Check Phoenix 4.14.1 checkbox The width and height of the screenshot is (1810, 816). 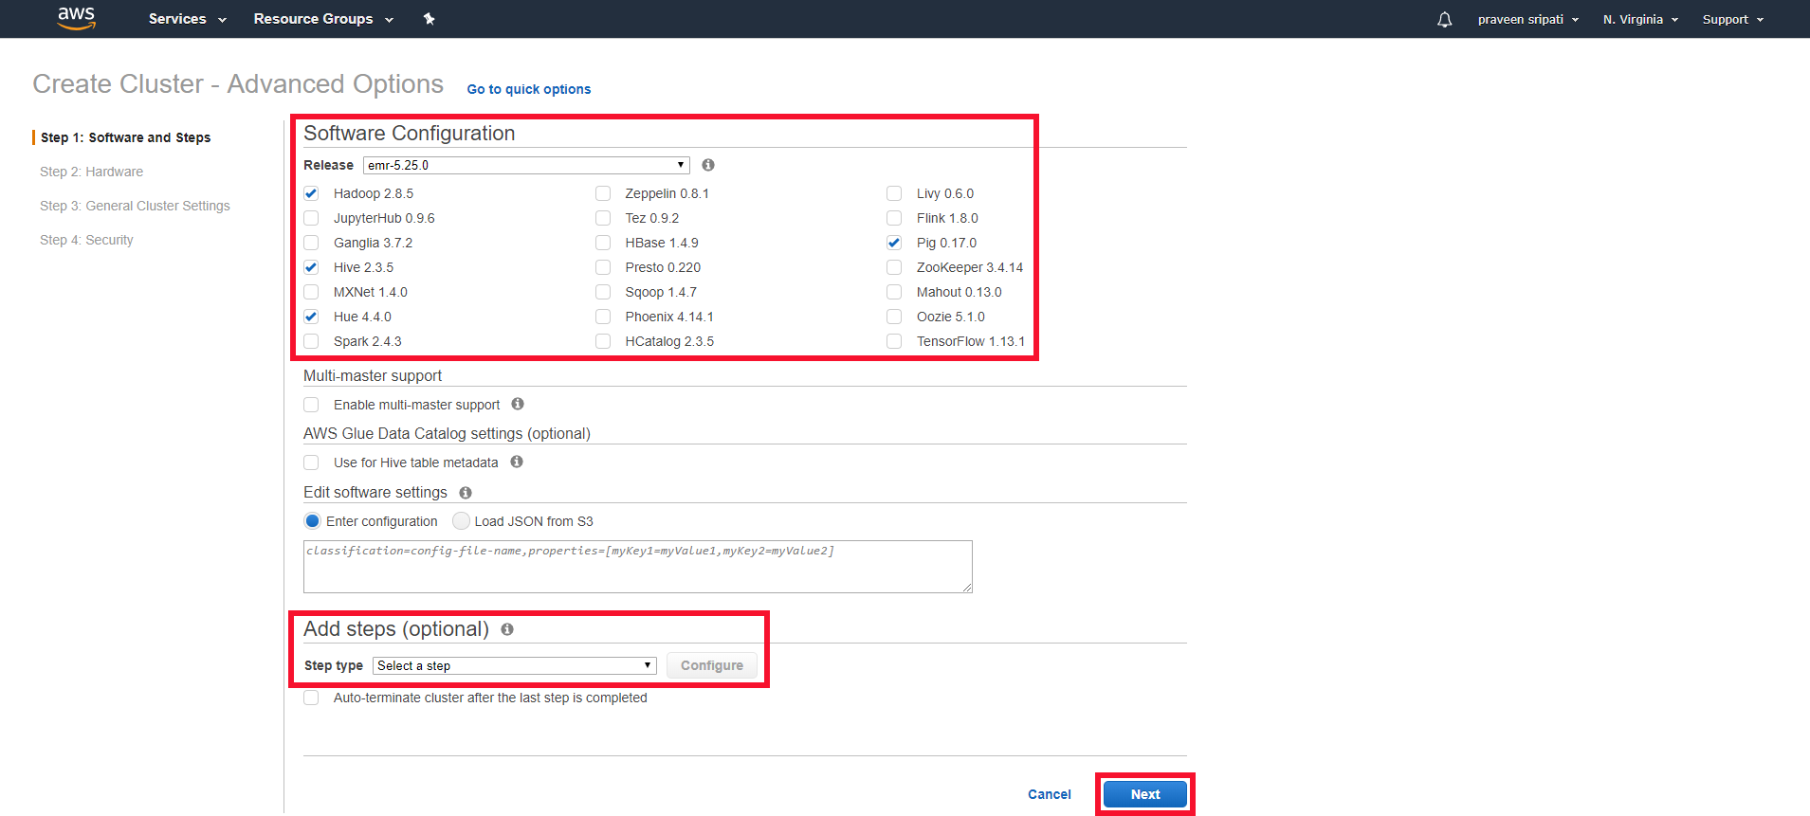pyautogui.click(x=603, y=317)
